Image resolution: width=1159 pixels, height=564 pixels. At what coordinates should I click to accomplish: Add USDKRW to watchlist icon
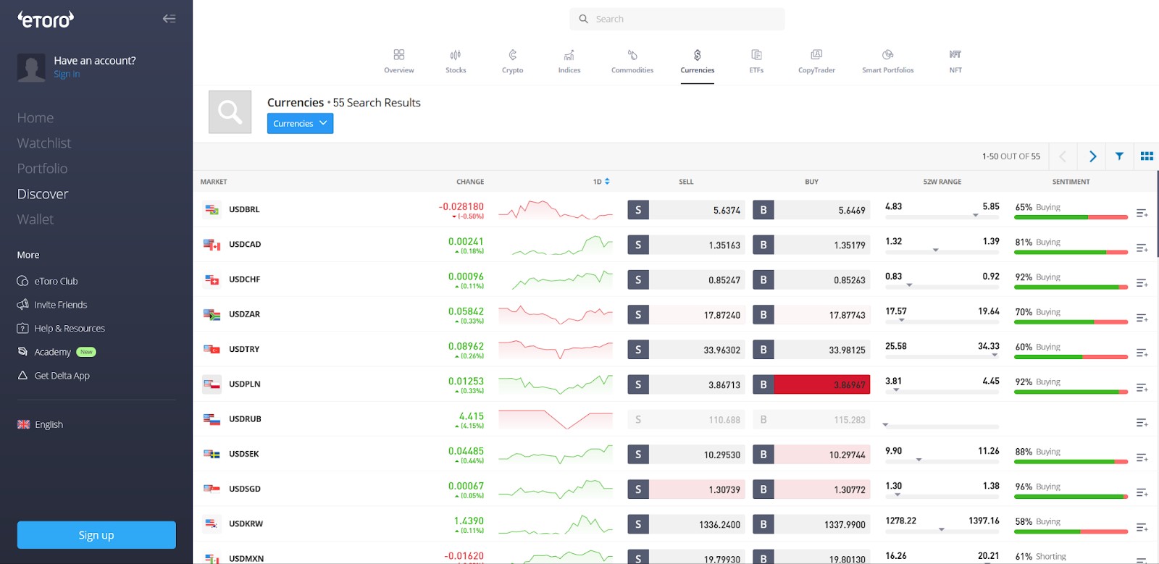point(1142,527)
